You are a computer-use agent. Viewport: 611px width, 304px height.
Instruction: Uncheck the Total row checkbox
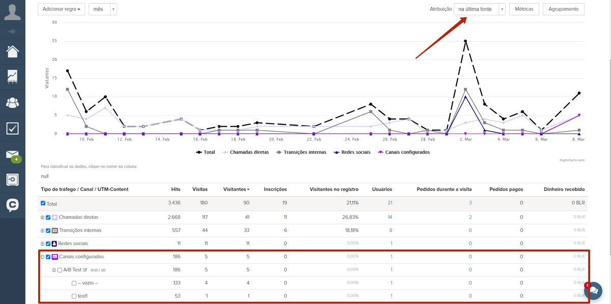coord(43,204)
